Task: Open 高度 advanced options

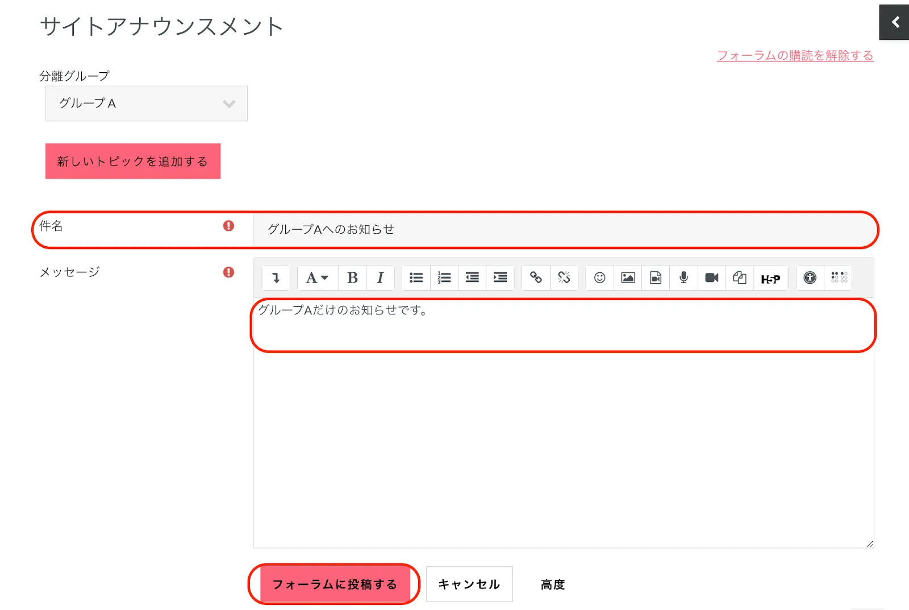Action: (553, 584)
